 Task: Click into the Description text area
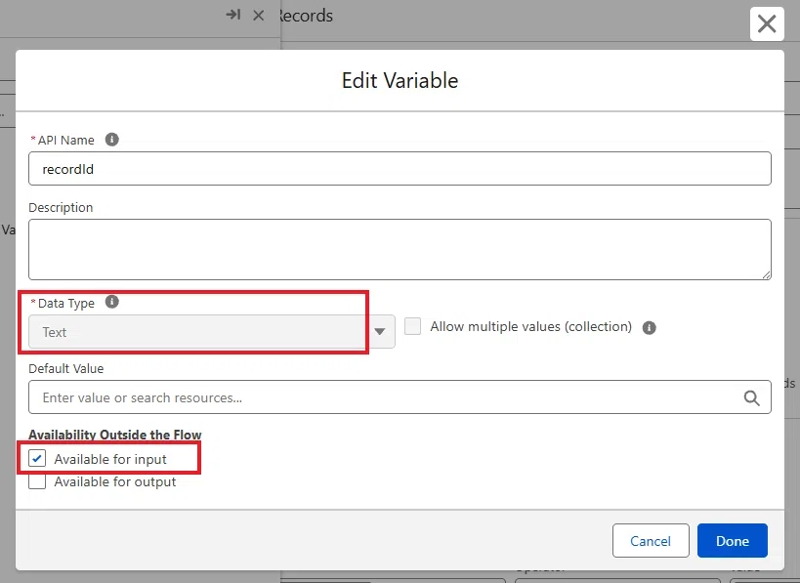pyautogui.click(x=400, y=249)
